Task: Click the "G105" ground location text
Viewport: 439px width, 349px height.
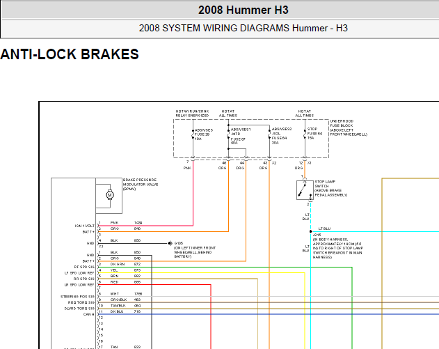Action: point(195,250)
